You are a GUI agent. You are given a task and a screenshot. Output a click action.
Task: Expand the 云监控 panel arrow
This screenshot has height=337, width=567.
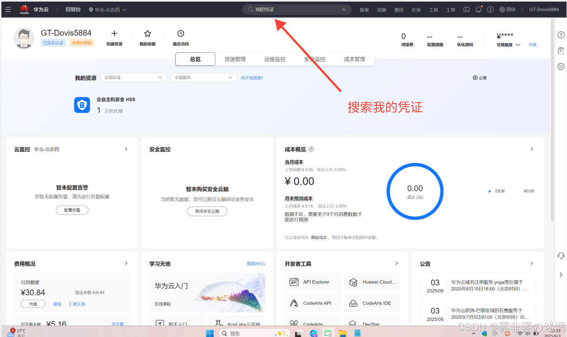126,149
